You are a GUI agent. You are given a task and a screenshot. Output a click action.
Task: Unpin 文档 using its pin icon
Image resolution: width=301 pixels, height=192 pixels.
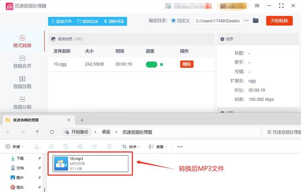click(x=40, y=168)
